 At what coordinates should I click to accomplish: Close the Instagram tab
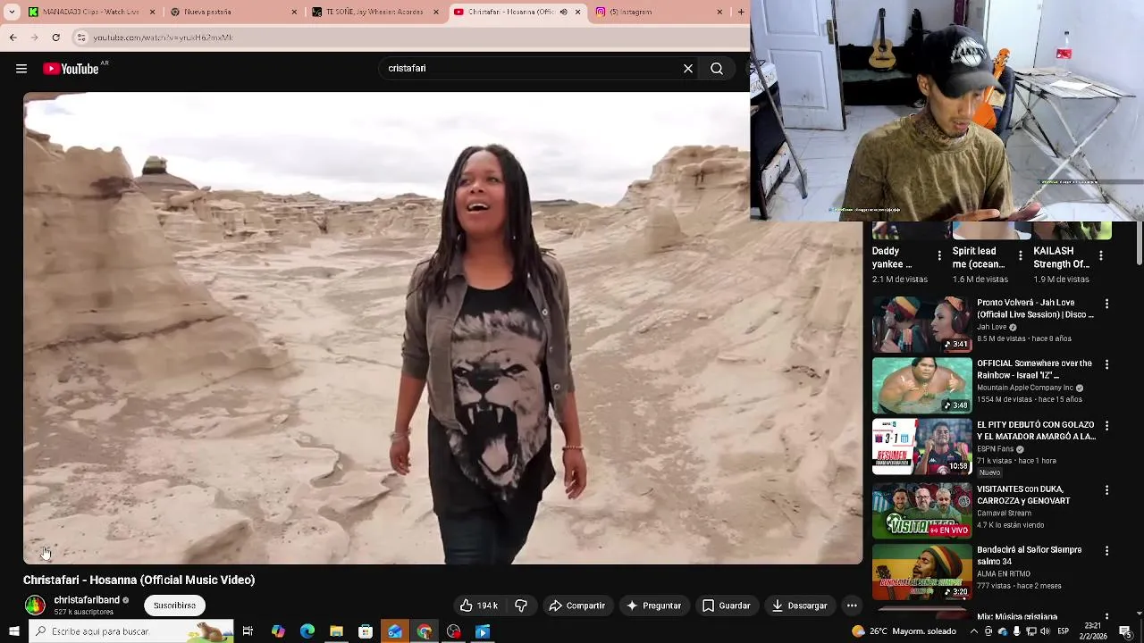(719, 12)
